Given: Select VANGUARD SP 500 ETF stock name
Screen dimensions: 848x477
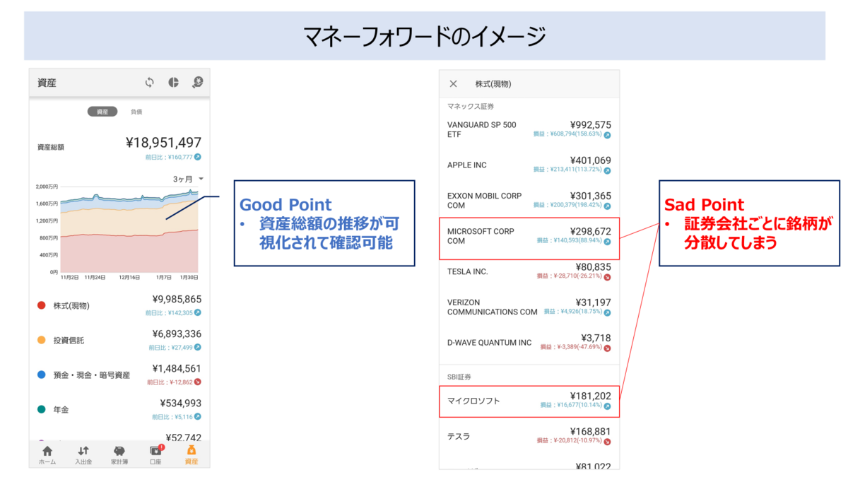Looking at the screenshot, I should coord(482,129).
